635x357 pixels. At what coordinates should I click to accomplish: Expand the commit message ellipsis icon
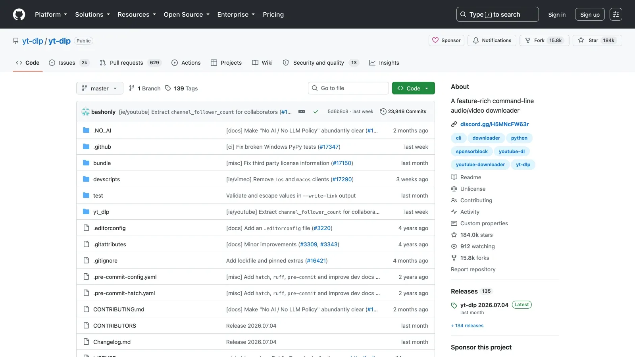pyautogui.click(x=302, y=111)
